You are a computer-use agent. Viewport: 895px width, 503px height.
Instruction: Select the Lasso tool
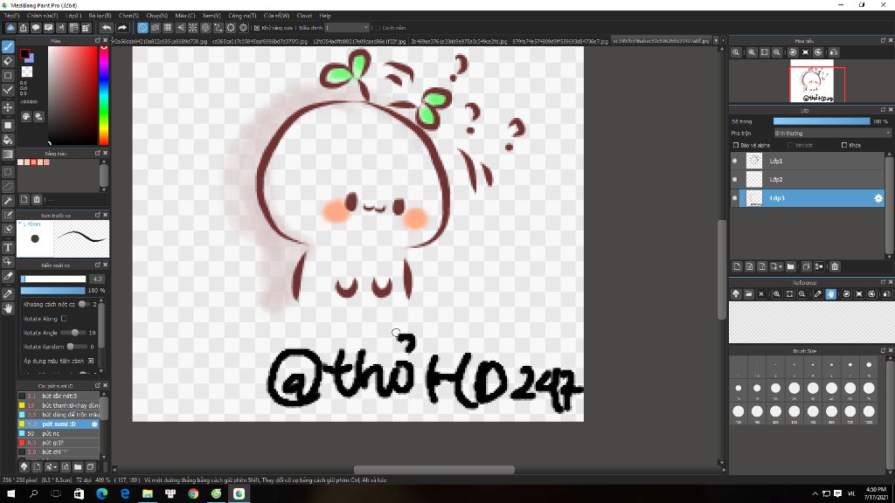(x=8, y=186)
